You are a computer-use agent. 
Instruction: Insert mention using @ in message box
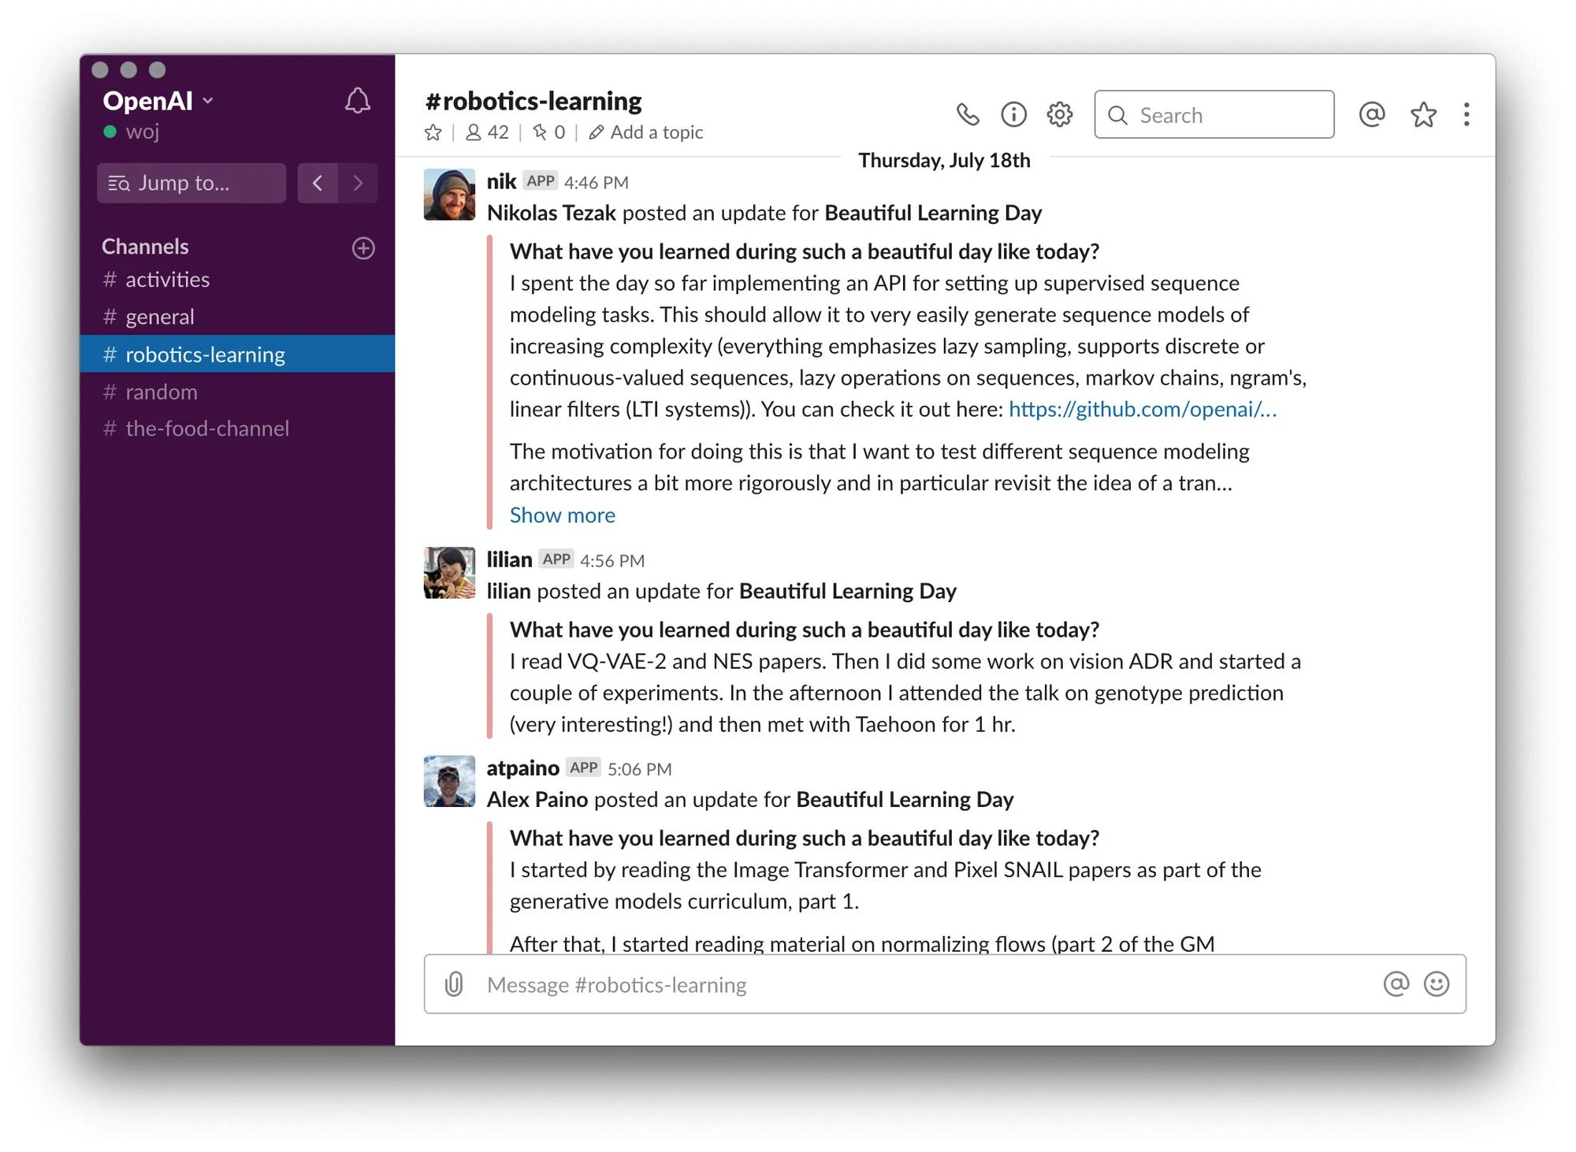click(1396, 983)
